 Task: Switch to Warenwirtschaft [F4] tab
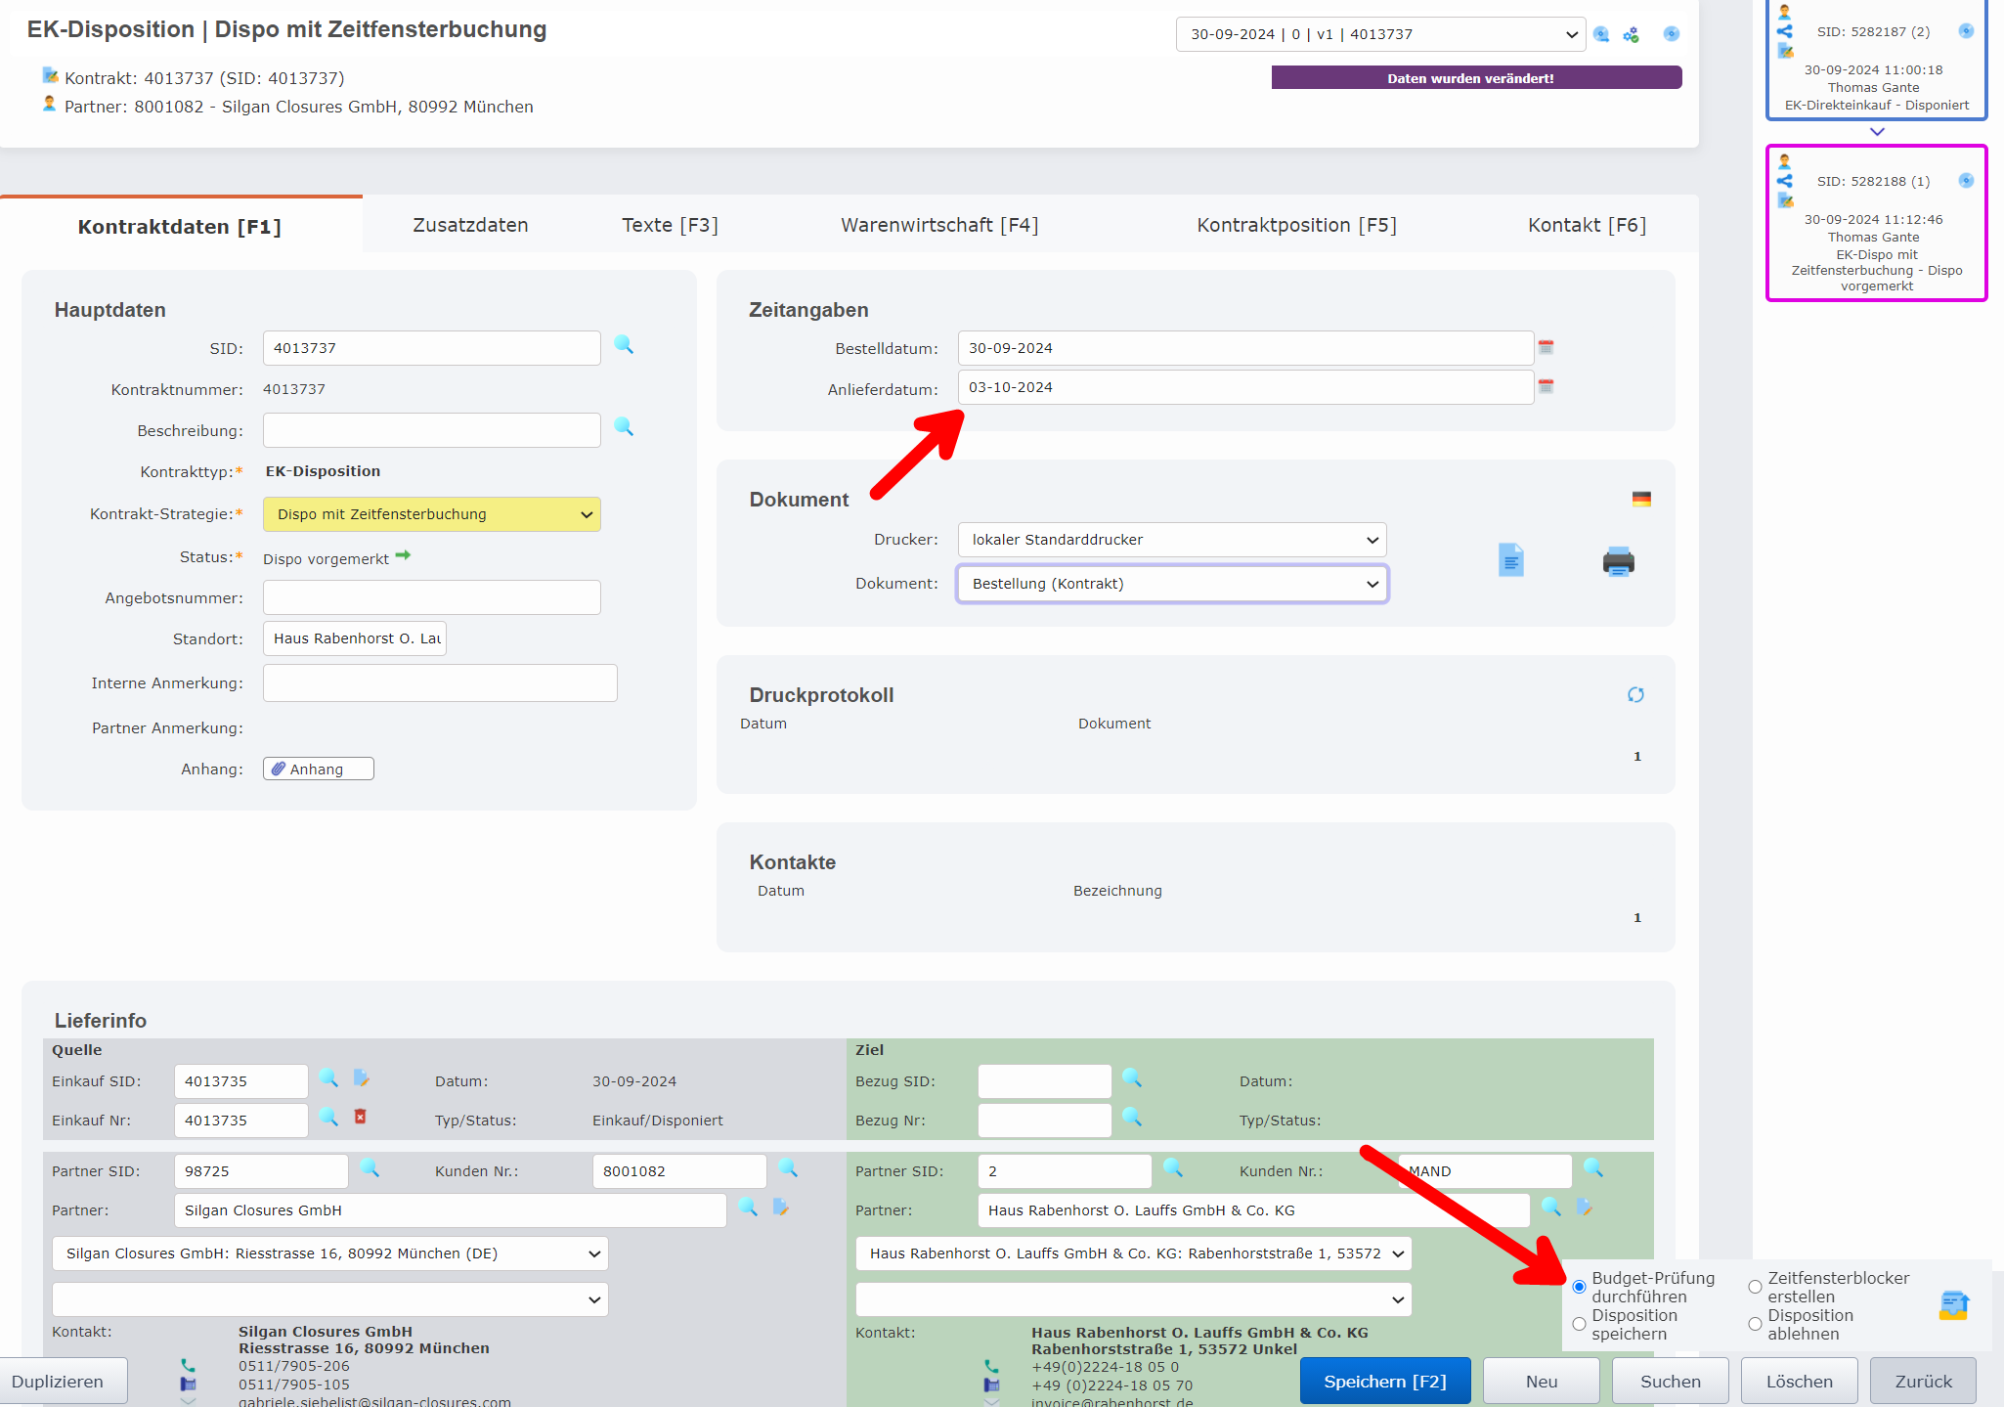938,225
